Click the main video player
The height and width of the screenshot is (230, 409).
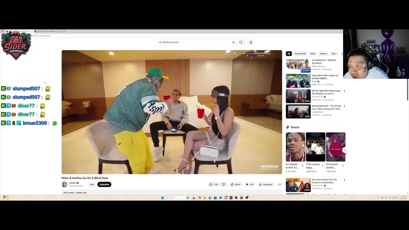coord(172,112)
